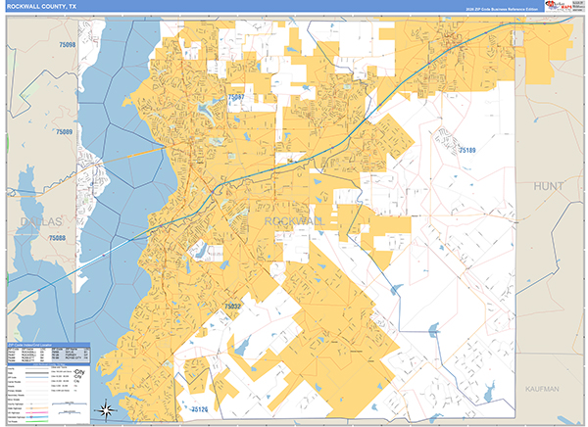This screenshot has width=588, height=427.
Task: Click the large 'City' sample in legend
Action: pyautogui.click(x=79, y=372)
